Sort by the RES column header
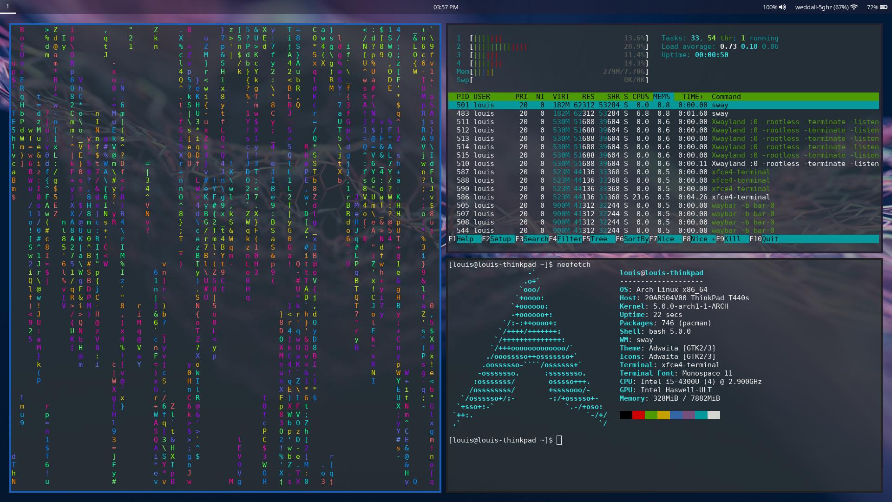The width and height of the screenshot is (892, 502). 588,97
